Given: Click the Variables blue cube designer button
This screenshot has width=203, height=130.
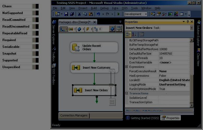Looking at the screenshot, I should coord(112,29).
